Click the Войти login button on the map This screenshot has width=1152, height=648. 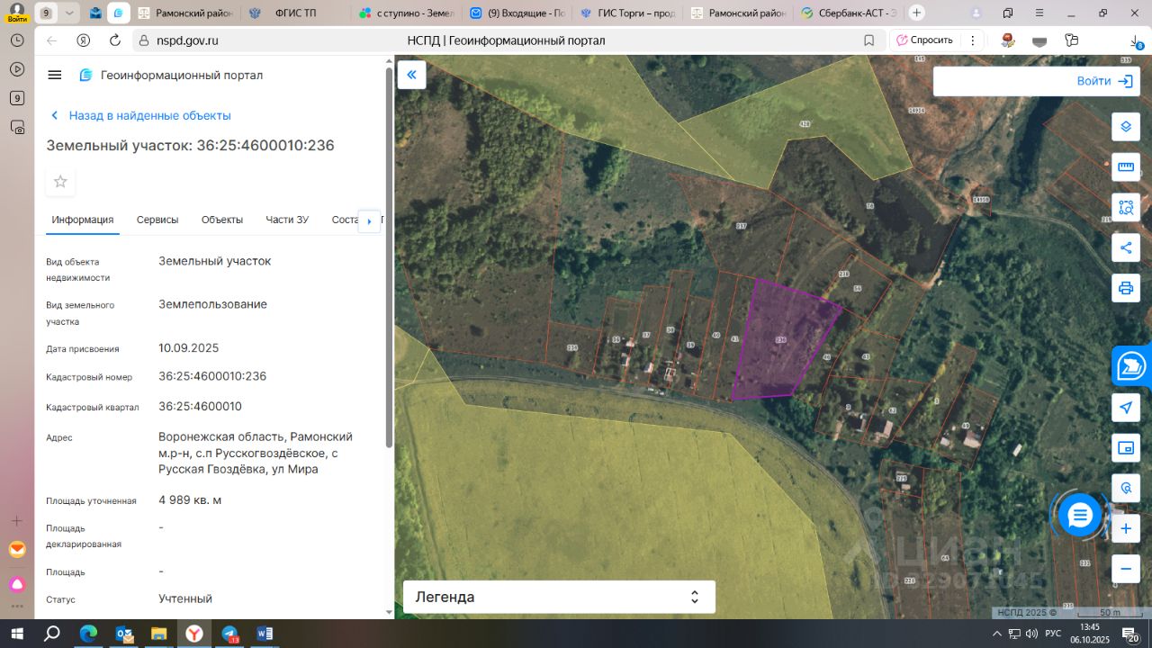coord(1104,81)
